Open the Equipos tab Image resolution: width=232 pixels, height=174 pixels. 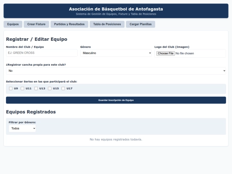click(13, 24)
